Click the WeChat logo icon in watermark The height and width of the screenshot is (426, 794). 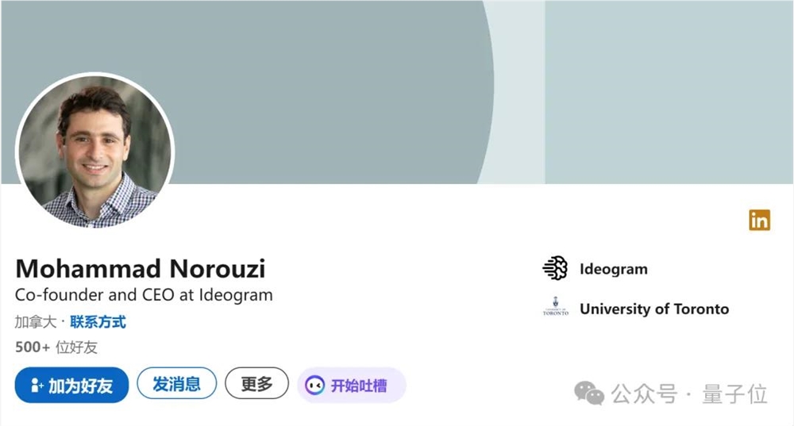(x=589, y=393)
